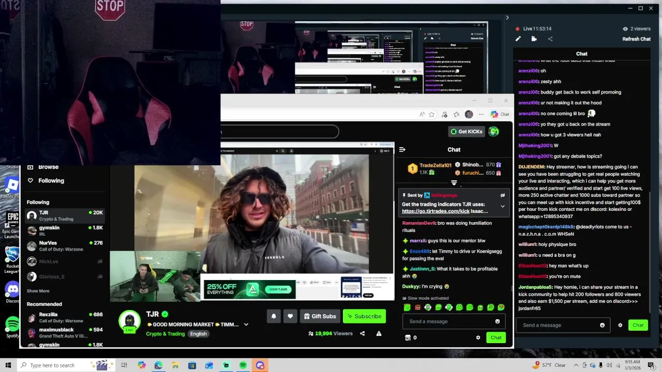Viewport: 662px width, 372px height.
Task: Click the edit pencil icon in the streamer dashboard
Action: point(518,39)
